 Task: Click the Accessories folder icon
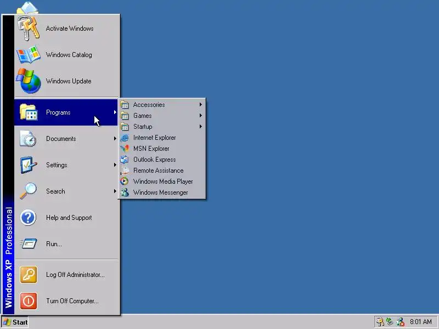125,105
